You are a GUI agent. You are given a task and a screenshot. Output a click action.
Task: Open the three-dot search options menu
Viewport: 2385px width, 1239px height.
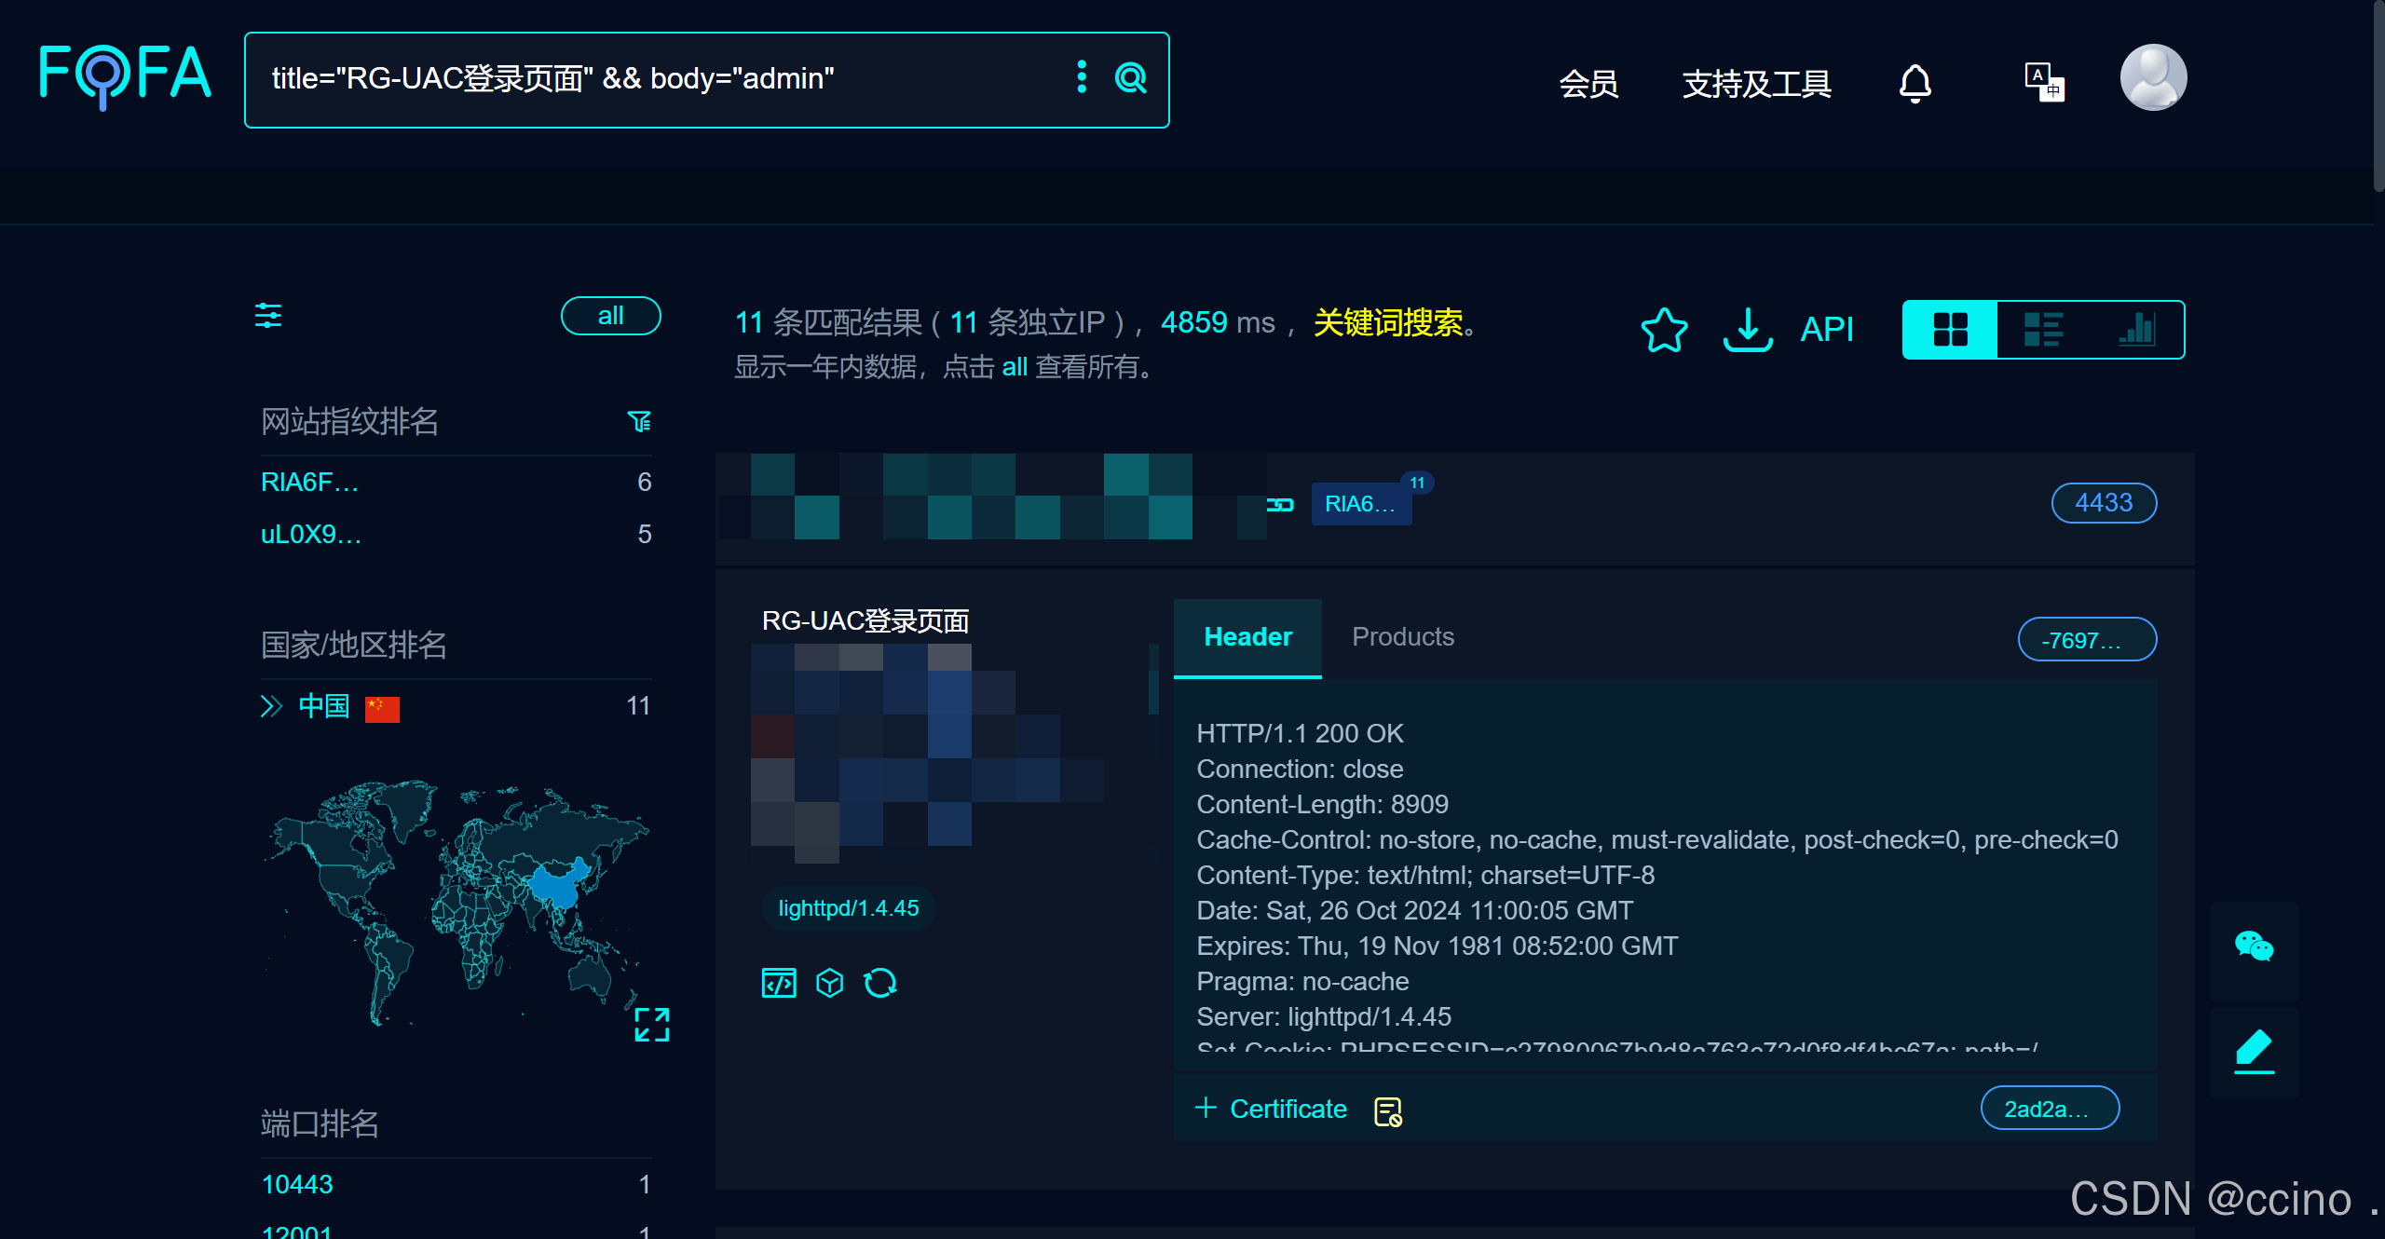[x=1081, y=77]
